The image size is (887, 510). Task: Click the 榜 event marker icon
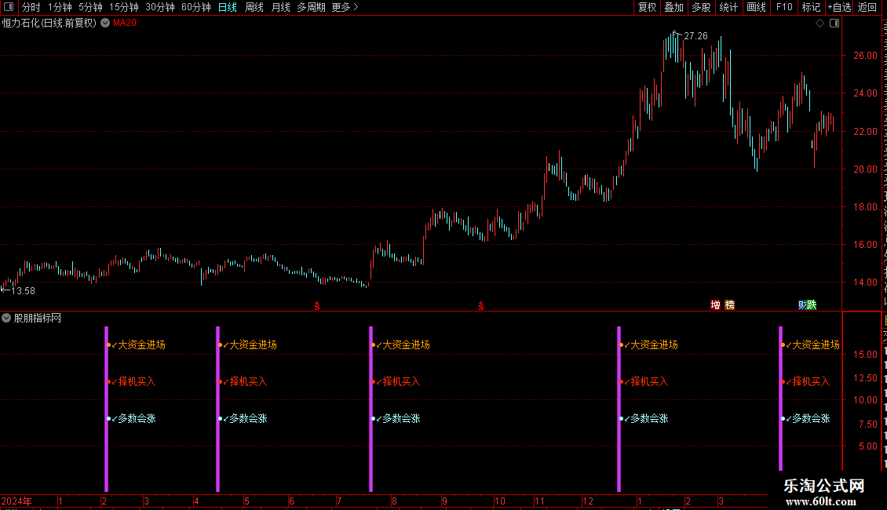point(730,304)
